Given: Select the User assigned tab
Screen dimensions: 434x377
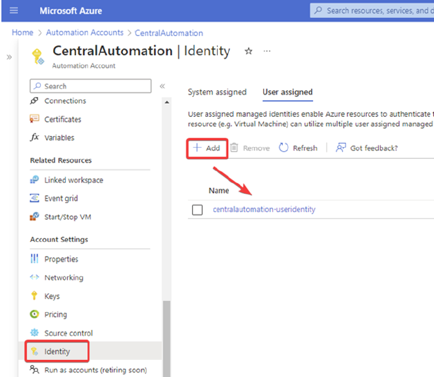Looking at the screenshot, I should pos(287,92).
